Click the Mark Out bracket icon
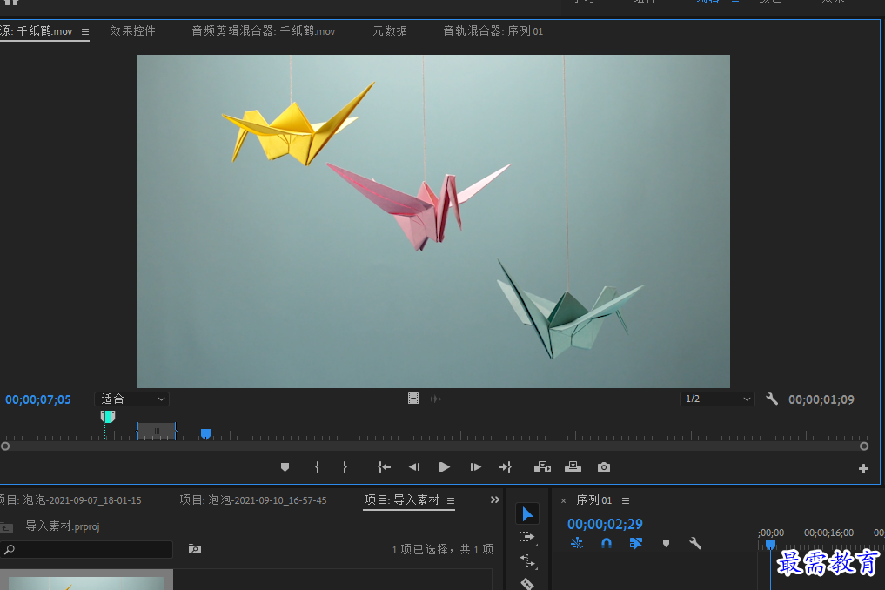 tap(345, 467)
